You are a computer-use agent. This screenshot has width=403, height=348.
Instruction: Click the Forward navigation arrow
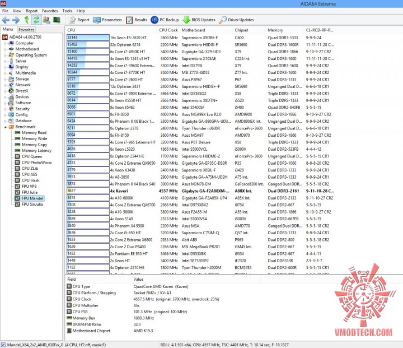16,20
